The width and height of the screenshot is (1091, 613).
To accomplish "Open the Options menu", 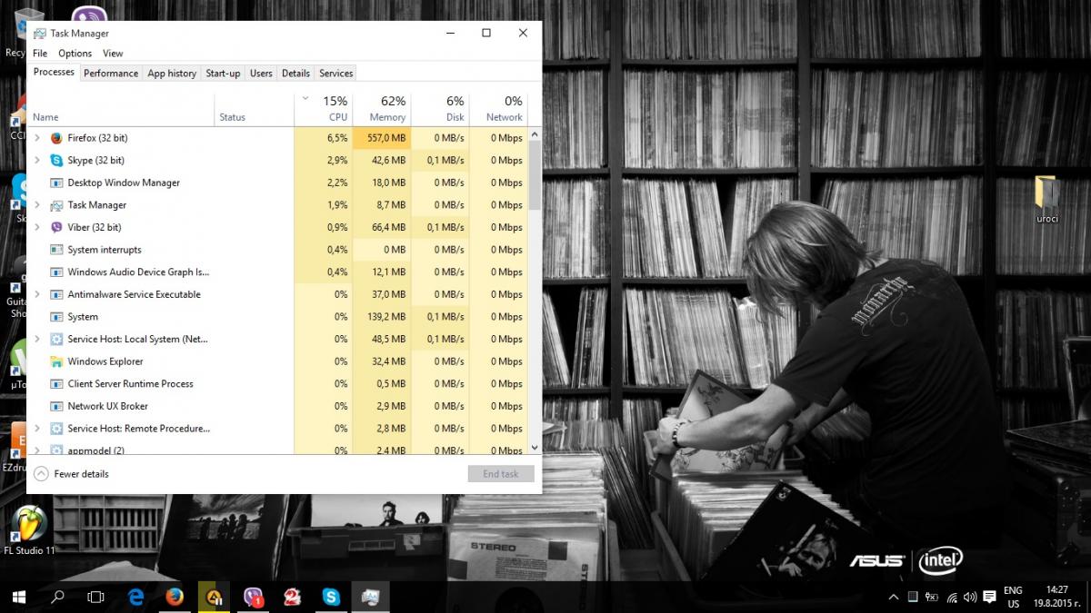I will pos(75,54).
